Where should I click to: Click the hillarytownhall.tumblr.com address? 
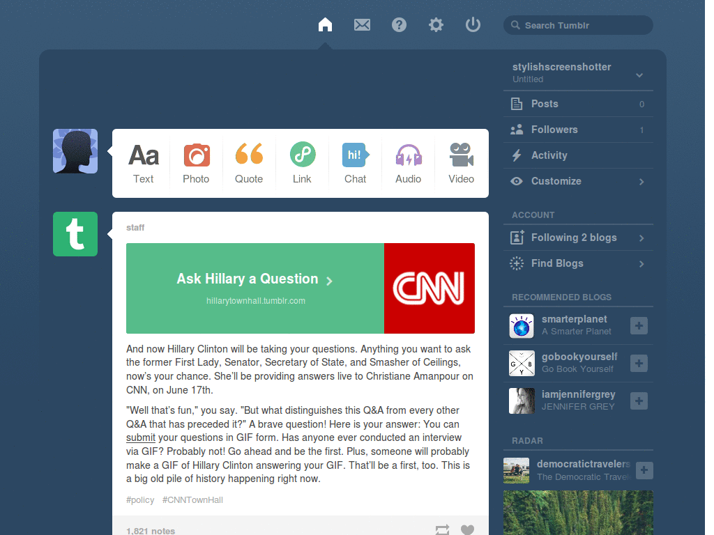click(x=255, y=301)
